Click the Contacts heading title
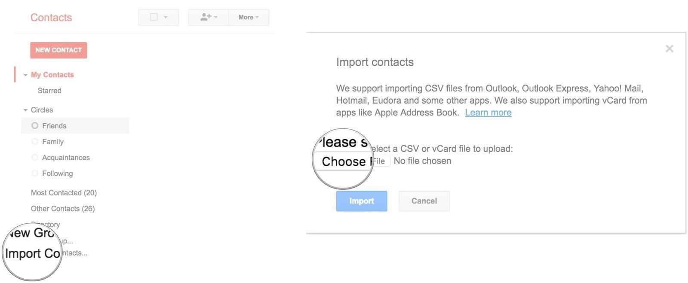 tap(51, 18)
